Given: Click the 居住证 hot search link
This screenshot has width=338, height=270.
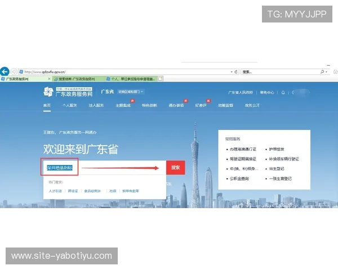Looking at the screenshot, I should [73, 191].
